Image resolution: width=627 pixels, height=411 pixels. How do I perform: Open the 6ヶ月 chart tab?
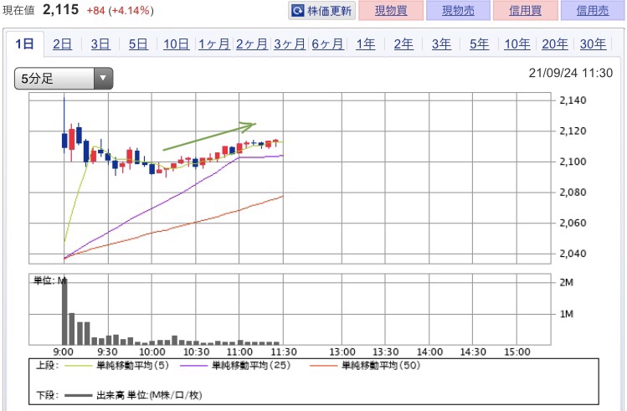328,44
